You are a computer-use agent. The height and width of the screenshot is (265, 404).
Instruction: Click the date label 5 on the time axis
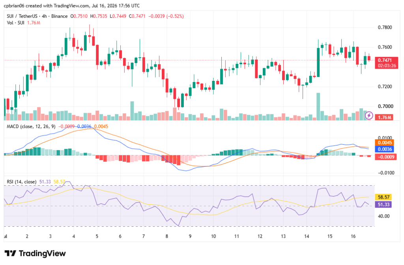click(97, 236)
